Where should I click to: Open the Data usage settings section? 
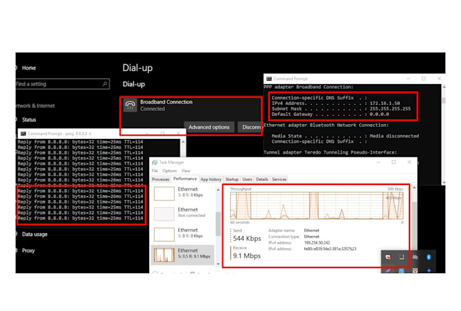tap(35, 234)
